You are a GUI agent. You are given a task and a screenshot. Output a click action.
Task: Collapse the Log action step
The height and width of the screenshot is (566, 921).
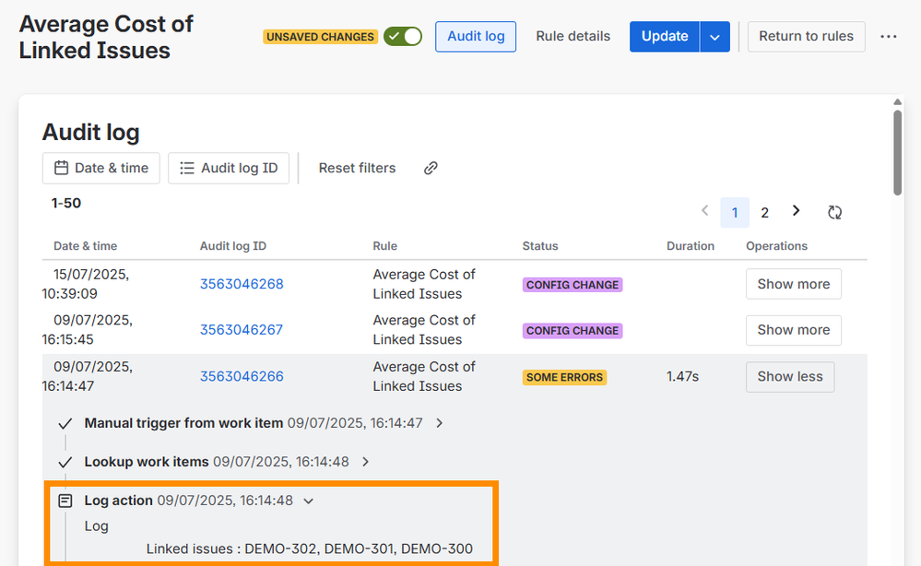coord(308,501)
